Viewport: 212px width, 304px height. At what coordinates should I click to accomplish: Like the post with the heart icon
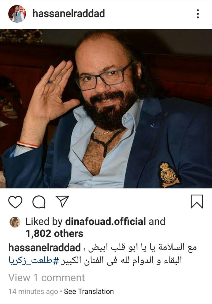(15, 202)
